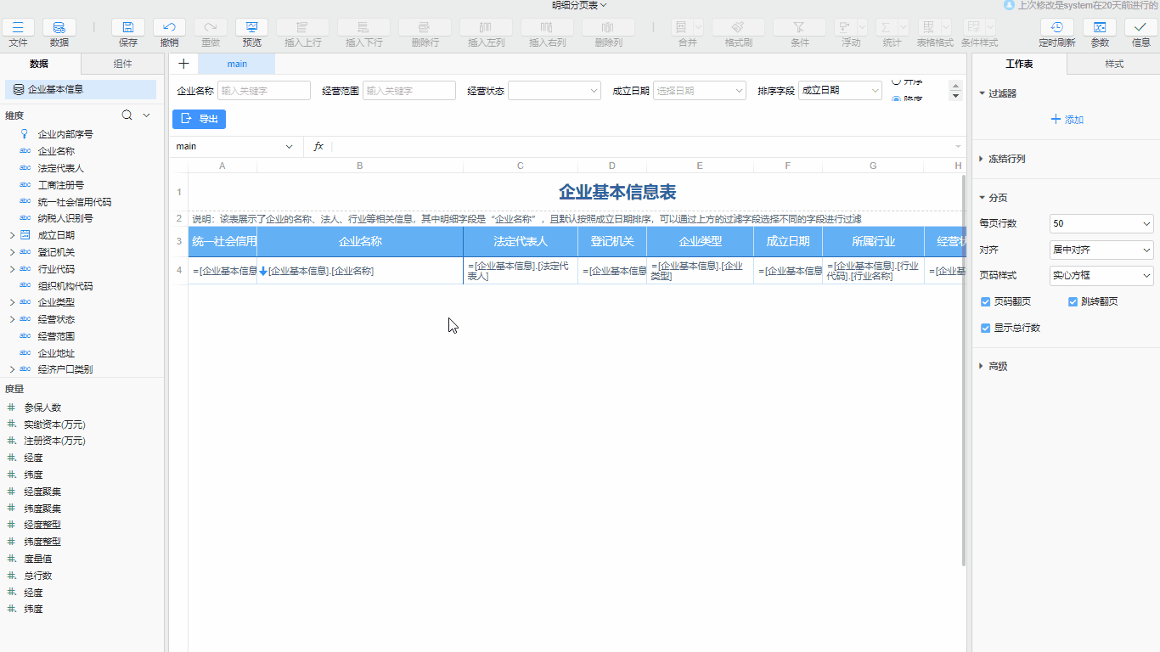Image resolution: width=1160 pixels, height=652 pixels.
Task: Switch to the 样式 tab
Action: click(x=1114, y=65)
